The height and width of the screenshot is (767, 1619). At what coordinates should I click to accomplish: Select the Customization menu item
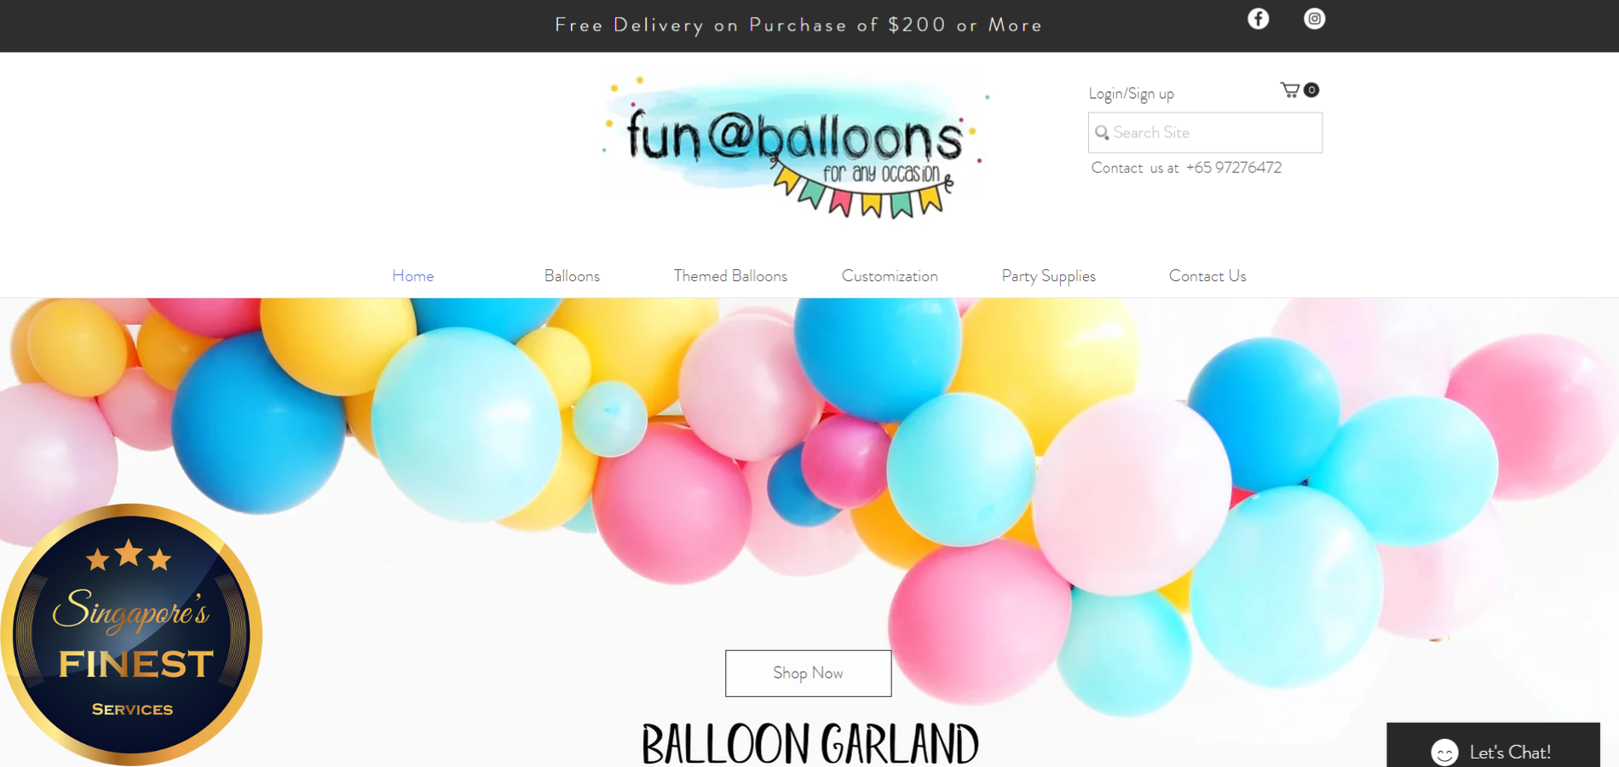coord(890,276)
